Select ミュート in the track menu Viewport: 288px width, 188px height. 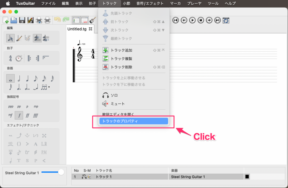tap(134, 104)
